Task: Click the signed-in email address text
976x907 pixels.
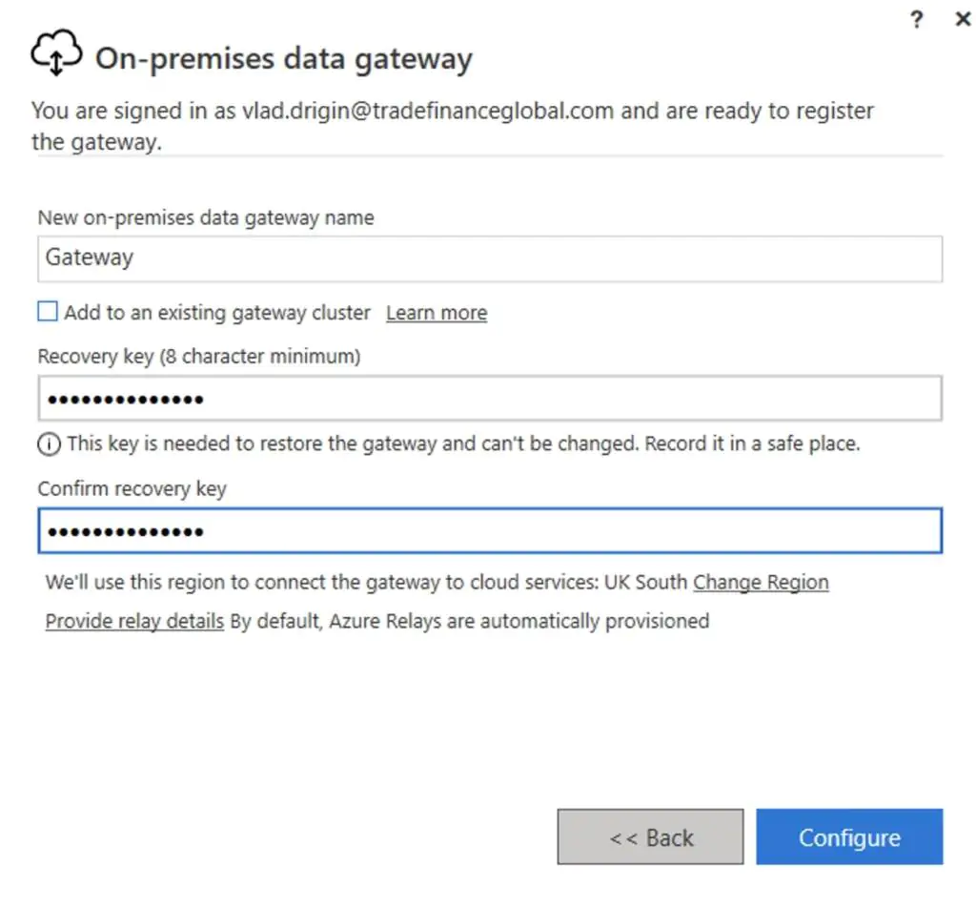Action: [x=428, y=111]
